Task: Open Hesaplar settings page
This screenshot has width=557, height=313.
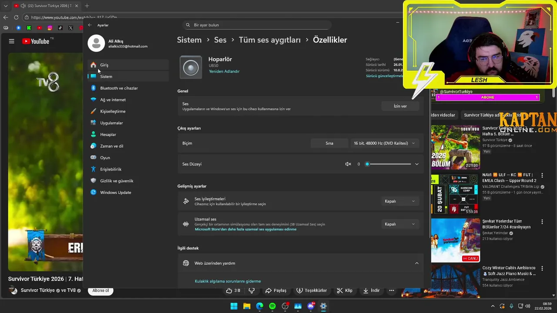Action: (128, 134)
